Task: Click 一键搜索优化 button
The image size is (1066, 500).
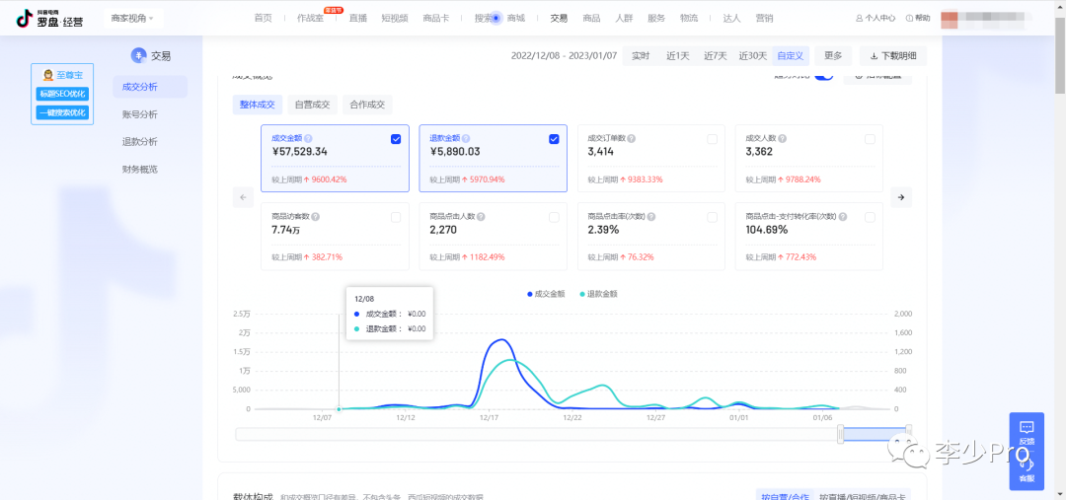Action: (62, 112)
